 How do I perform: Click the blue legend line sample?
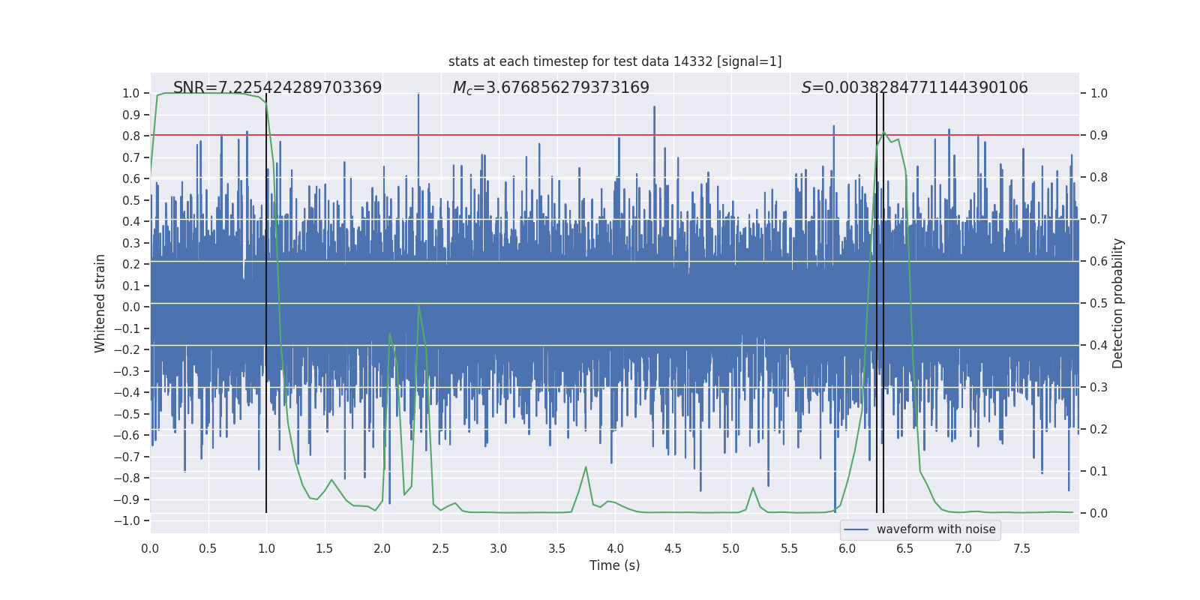click(856, 529)
